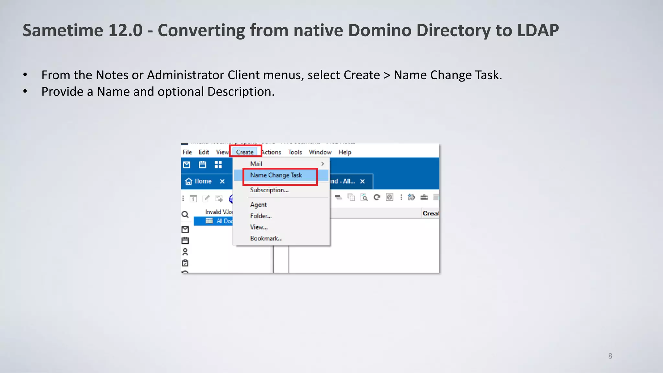Open the Tools menu

tap(295, 152)
